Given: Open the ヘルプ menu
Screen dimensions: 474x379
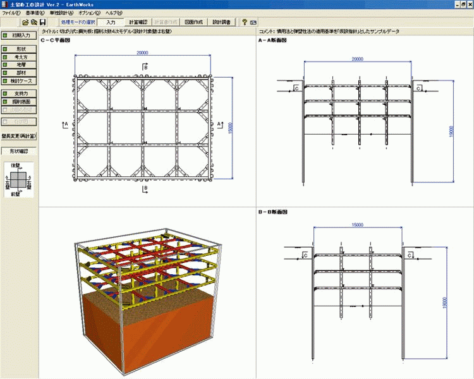Looking at the screenshot, I should [x=114, y=13].
